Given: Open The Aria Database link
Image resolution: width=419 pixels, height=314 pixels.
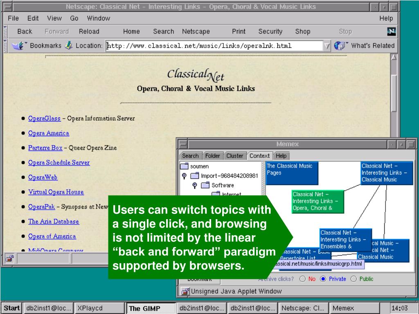Looking at the screenshot, I should click(x=54, y=221).
